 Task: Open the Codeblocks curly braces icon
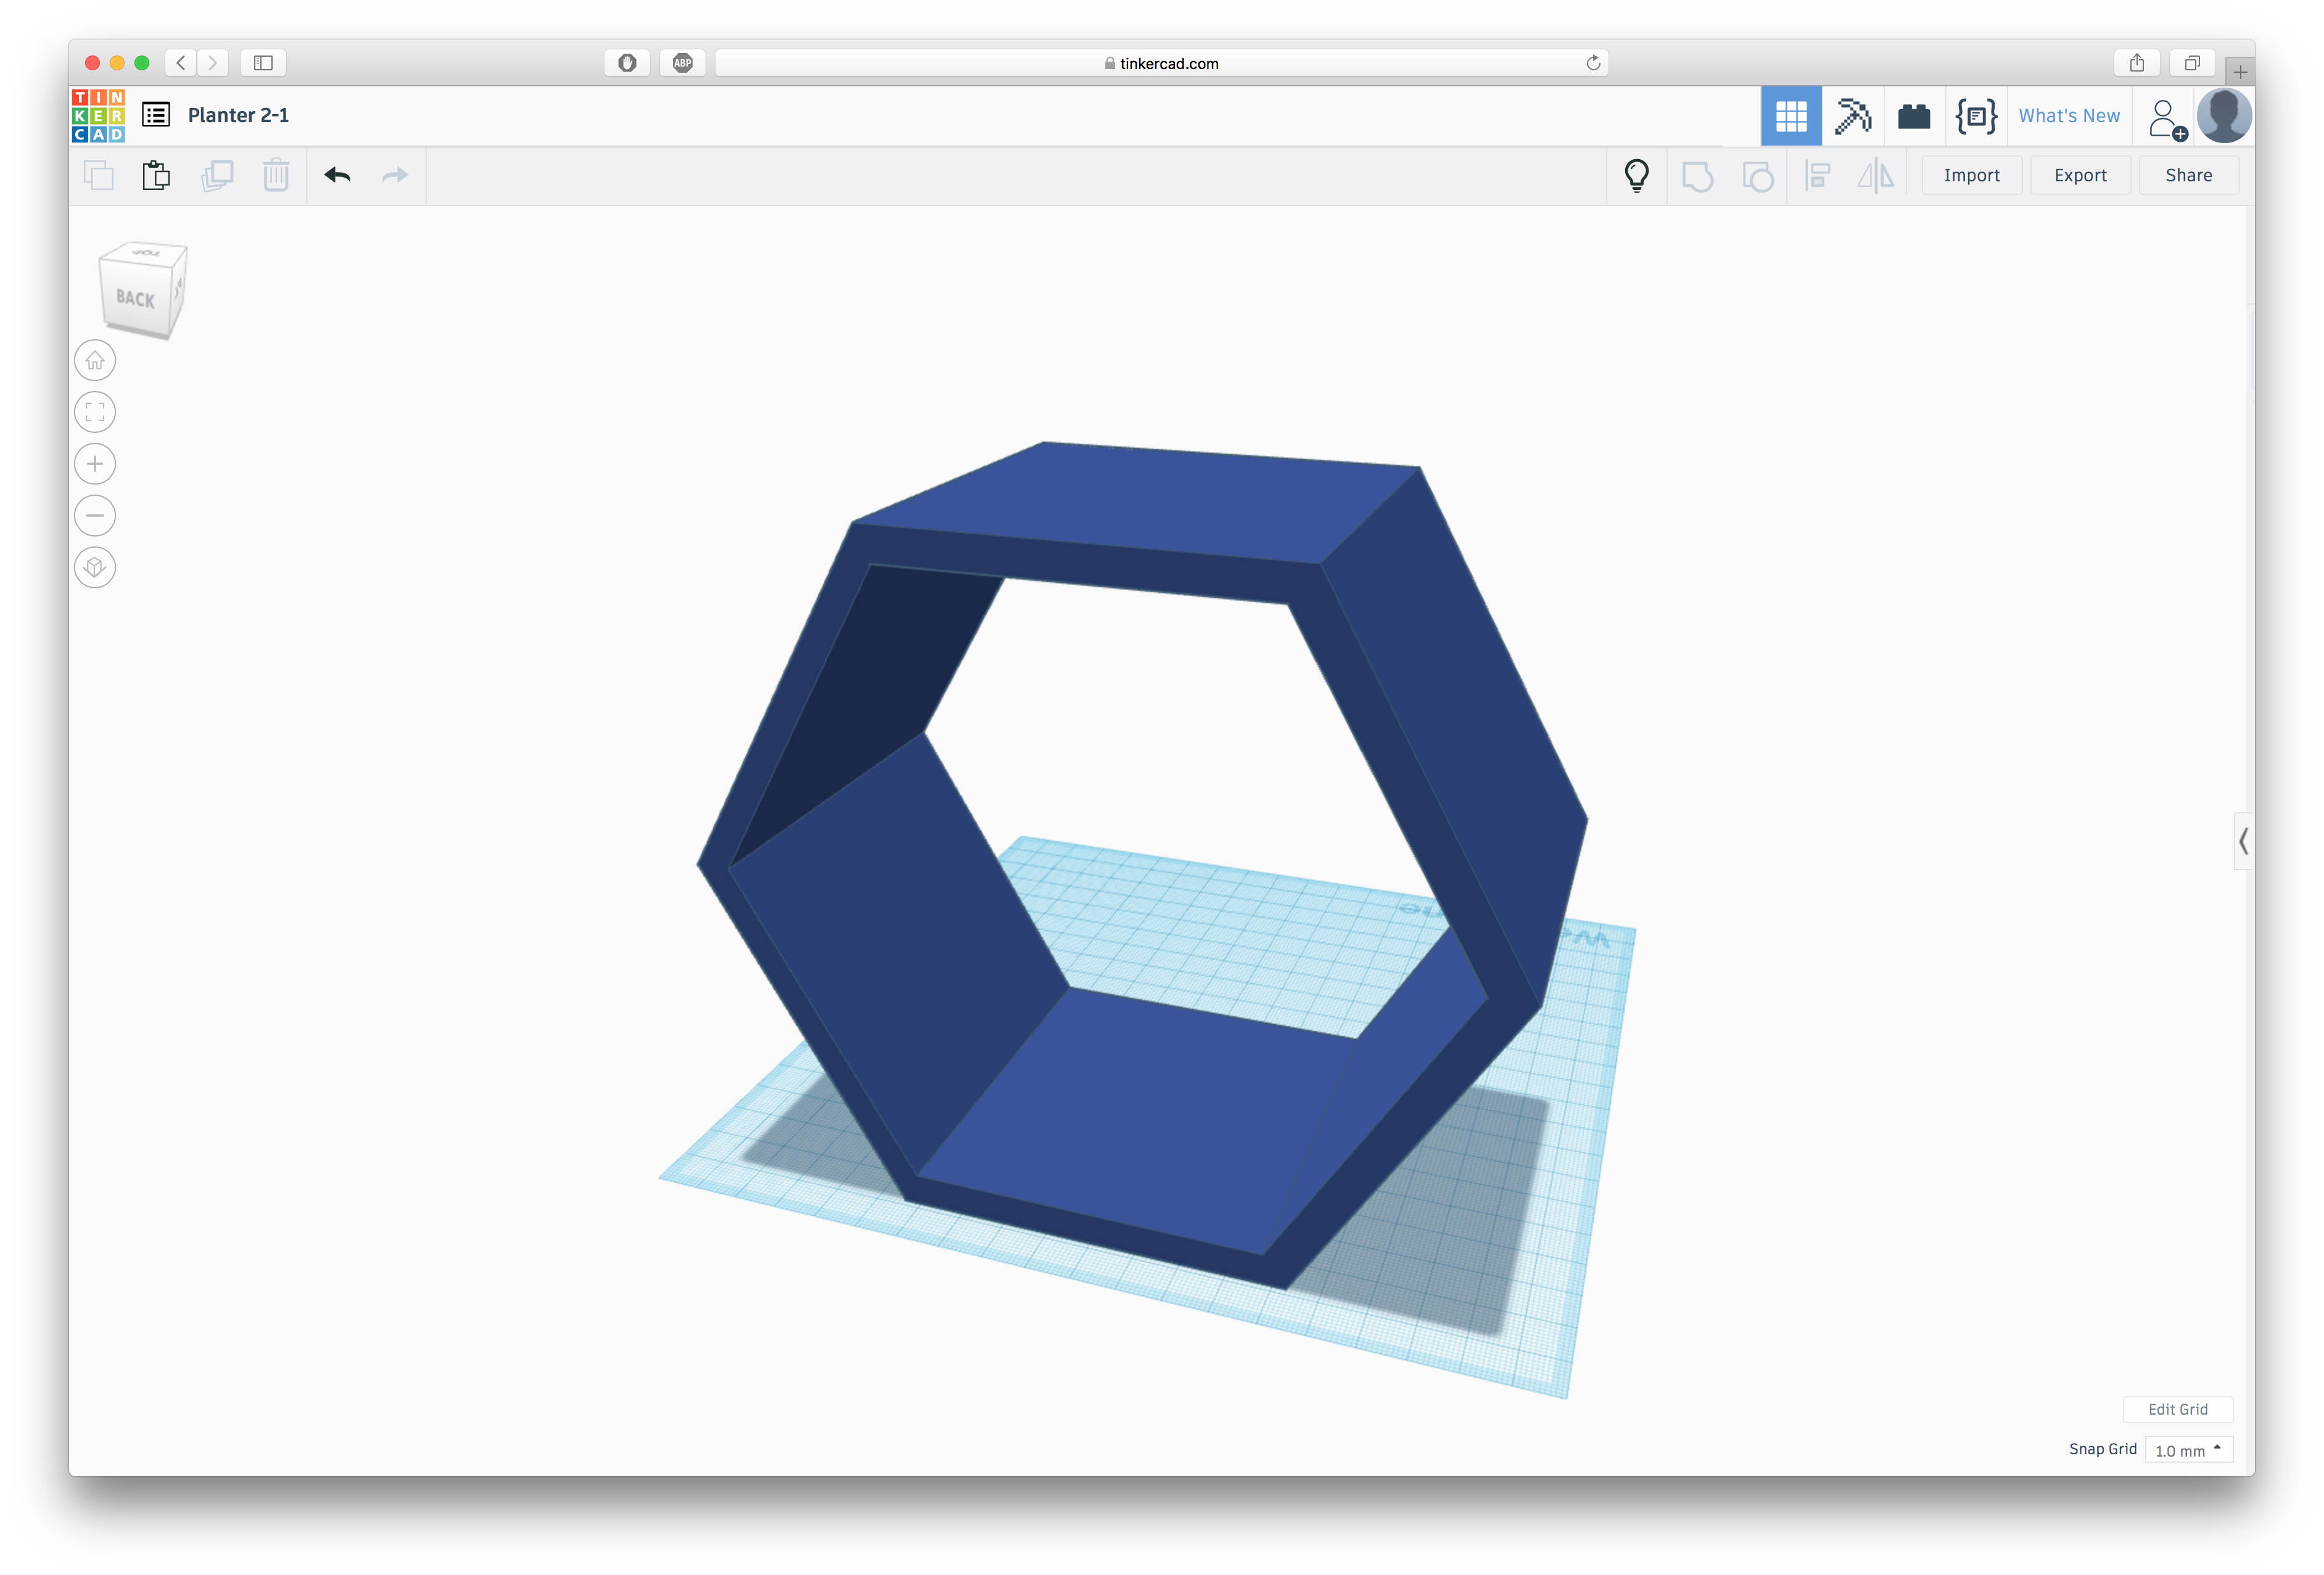[1975, 116]
